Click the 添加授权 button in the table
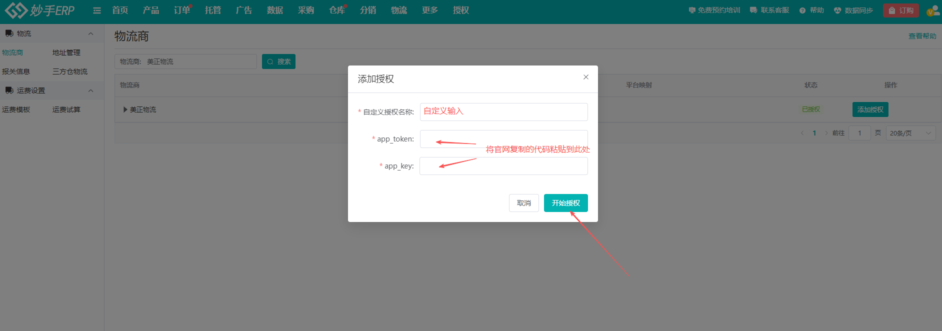942x331 pixels. tap(870, 109)
